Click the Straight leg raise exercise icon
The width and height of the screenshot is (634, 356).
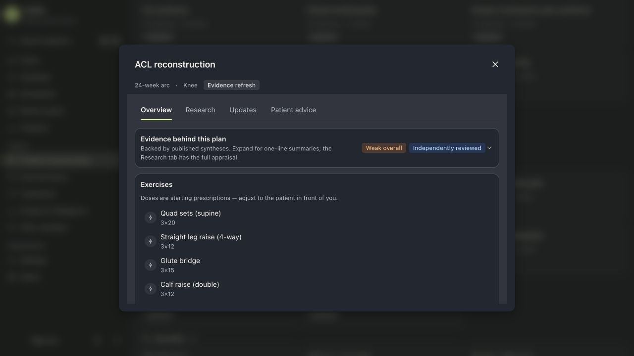point(151,241)
